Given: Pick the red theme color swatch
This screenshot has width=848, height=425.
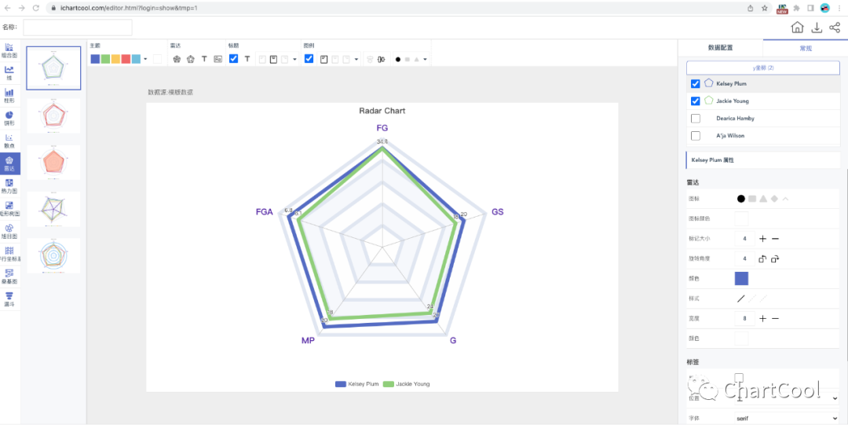Looking at the screenshot, I should pos(126,59).
